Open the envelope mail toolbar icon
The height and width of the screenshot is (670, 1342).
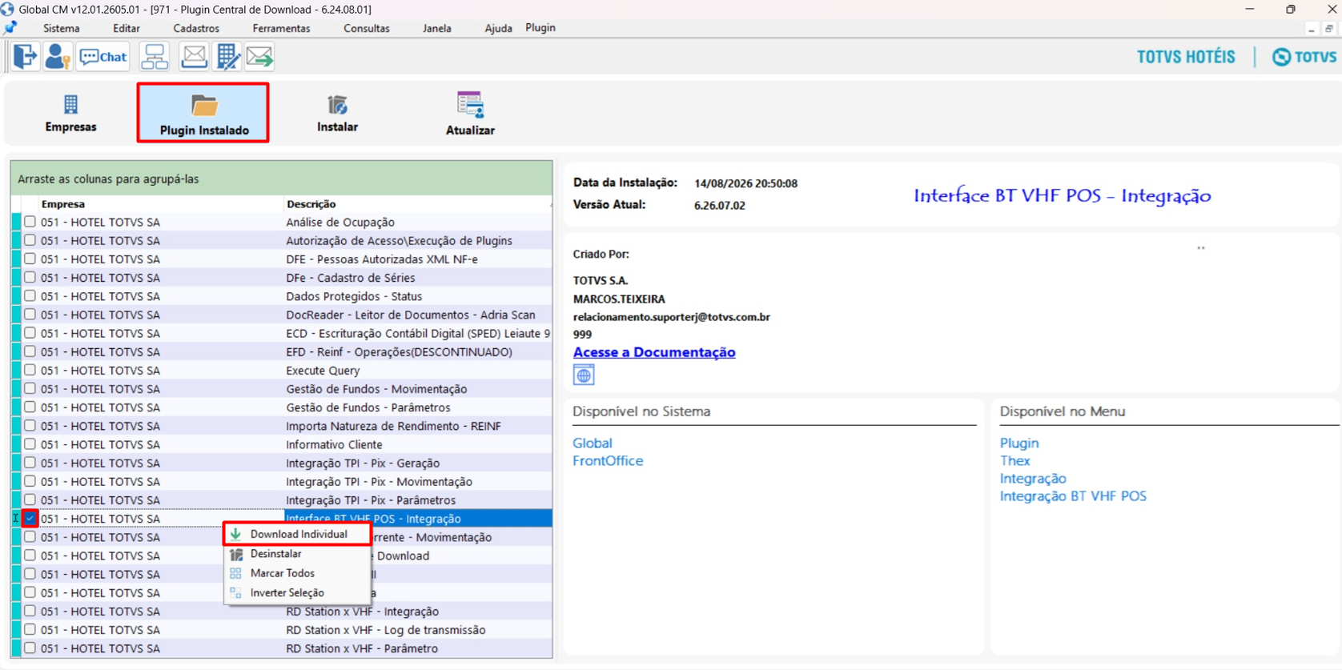194,57
